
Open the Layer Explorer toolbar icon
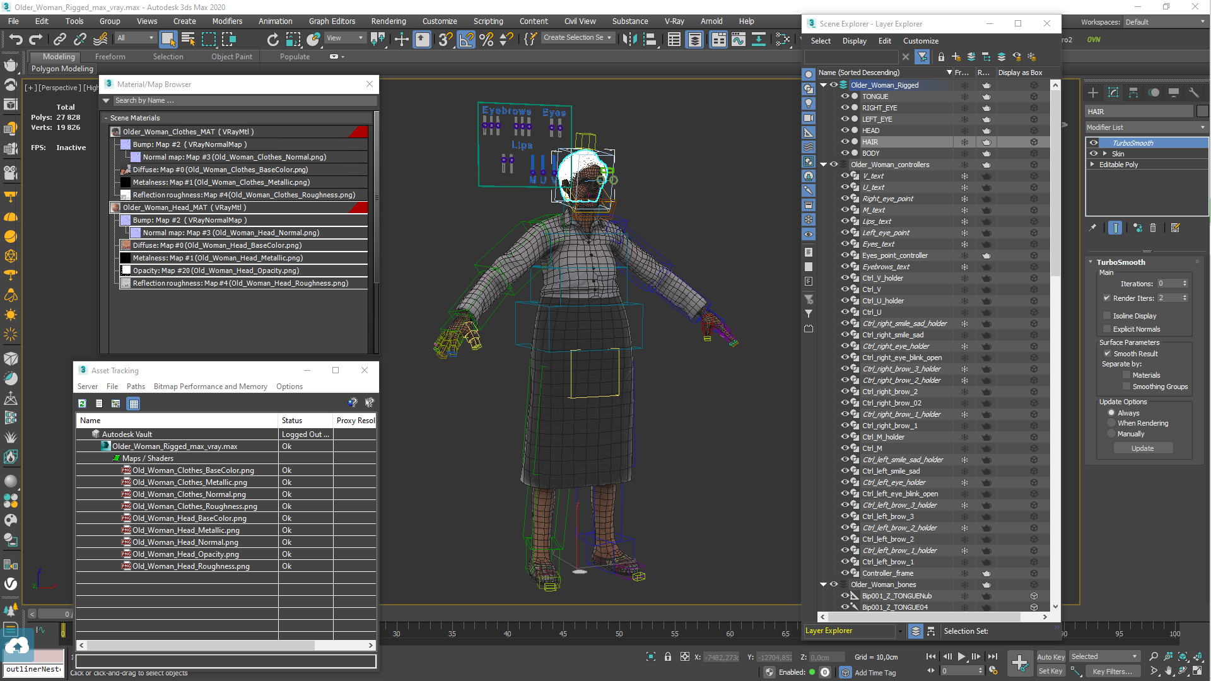pyautogui.click(x=694, y=39)
